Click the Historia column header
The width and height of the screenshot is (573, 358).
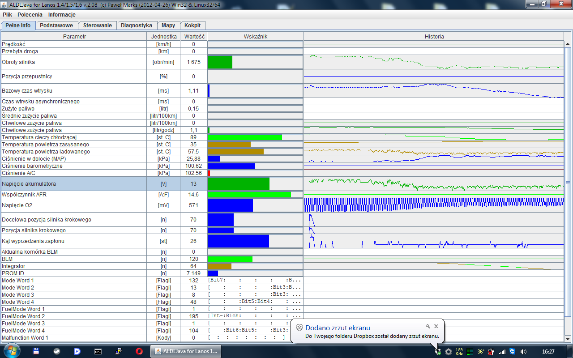pyautogui.click(x=434, y=36)
